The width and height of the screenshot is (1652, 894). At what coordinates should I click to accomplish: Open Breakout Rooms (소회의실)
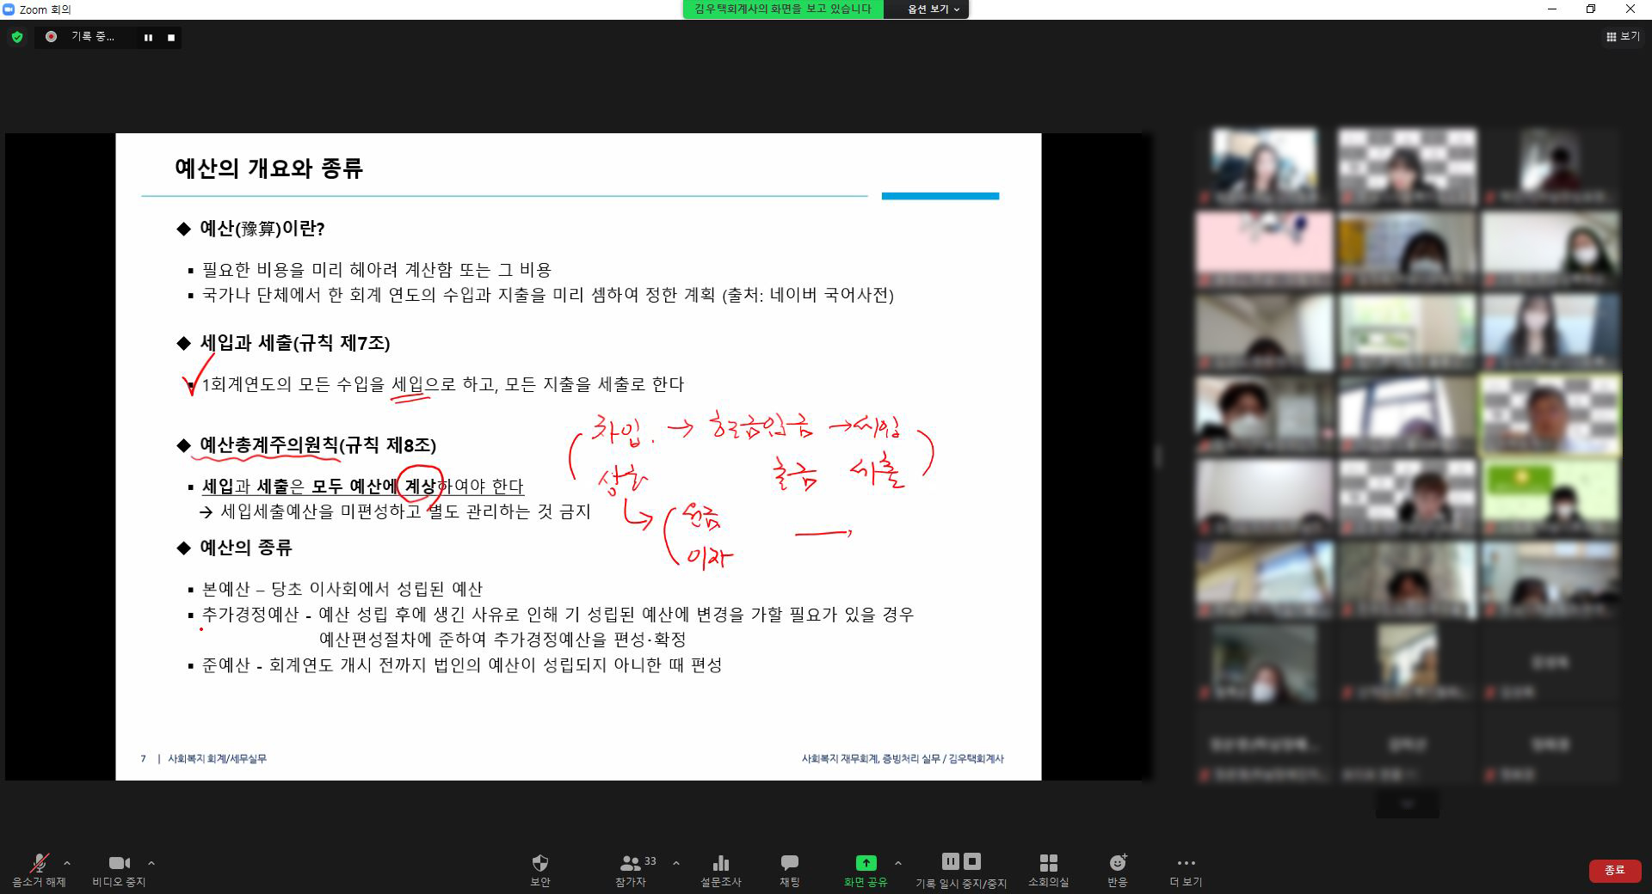coord(1048,863)
